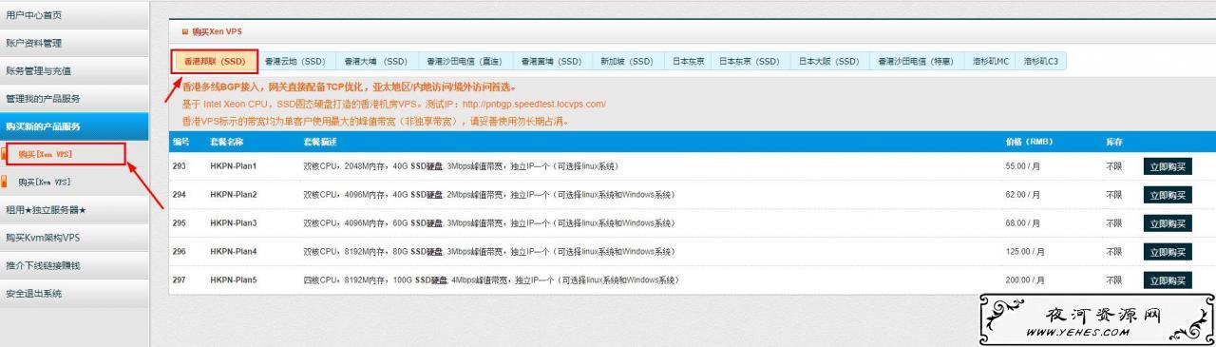Click HKPN-Plan5 description with 四核CPU
1216x347 pixels.
click(491, 280)
